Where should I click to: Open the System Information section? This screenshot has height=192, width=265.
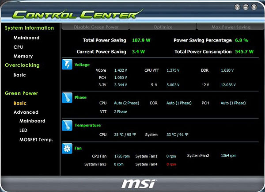pyautogui.click(x=30, y=28)
